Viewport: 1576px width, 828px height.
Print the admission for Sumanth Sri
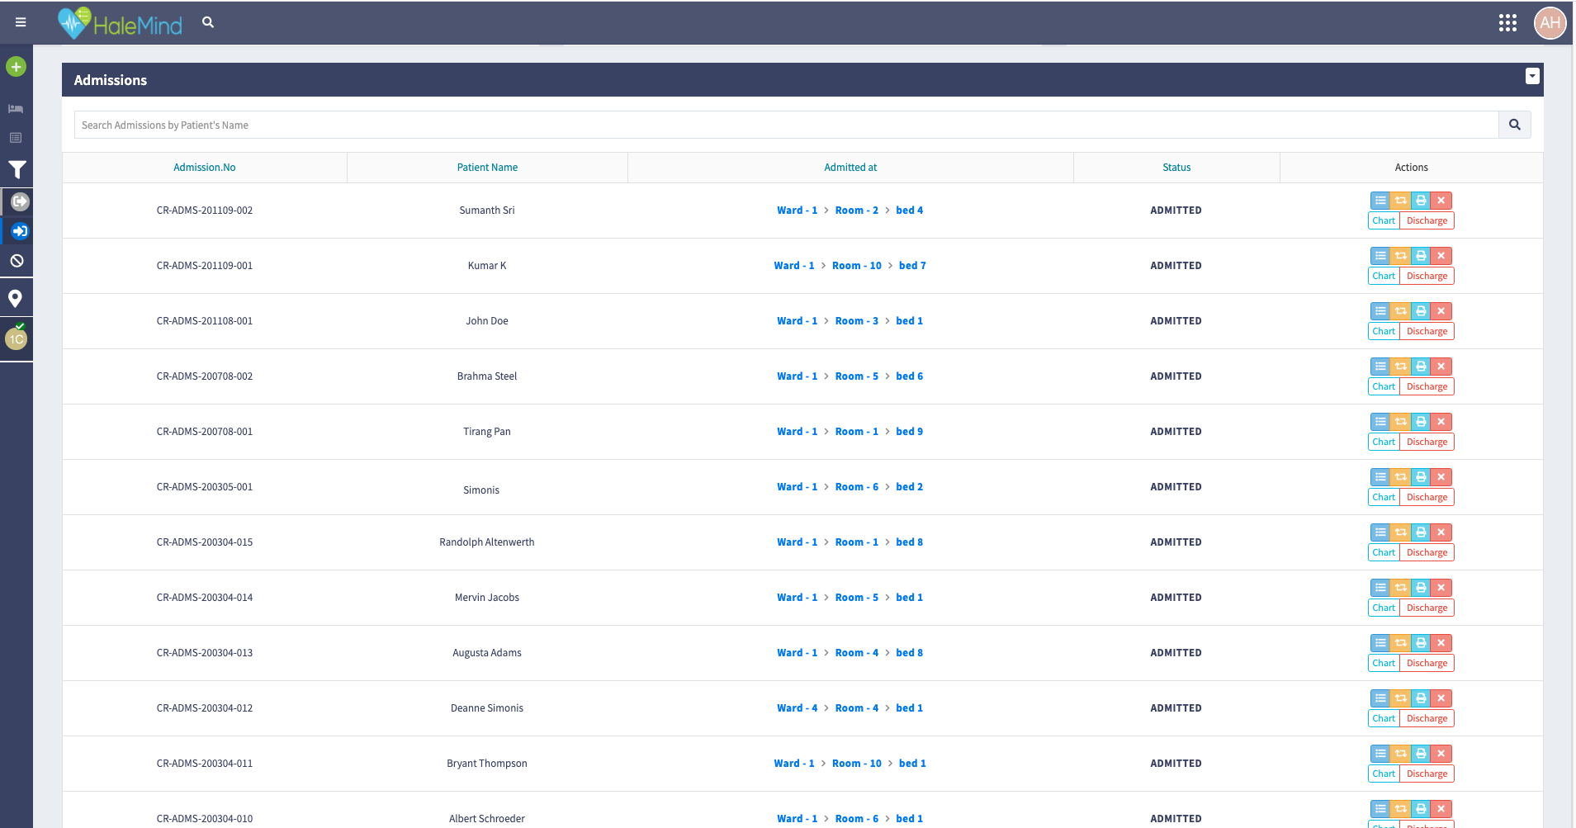click(1421, 201)
